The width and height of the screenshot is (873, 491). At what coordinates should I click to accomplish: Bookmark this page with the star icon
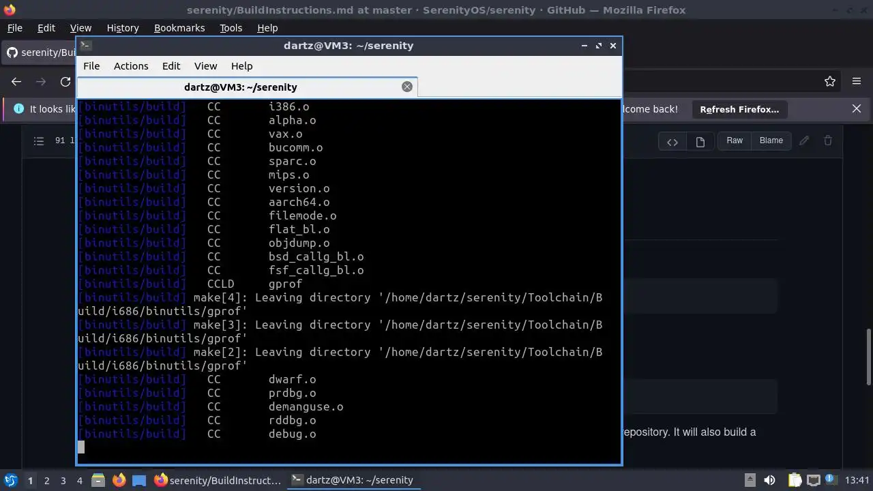click(x=830, y=82)
